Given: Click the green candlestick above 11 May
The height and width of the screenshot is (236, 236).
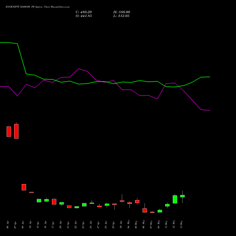Looking at the screenshot, I should (x=168, y=205).
